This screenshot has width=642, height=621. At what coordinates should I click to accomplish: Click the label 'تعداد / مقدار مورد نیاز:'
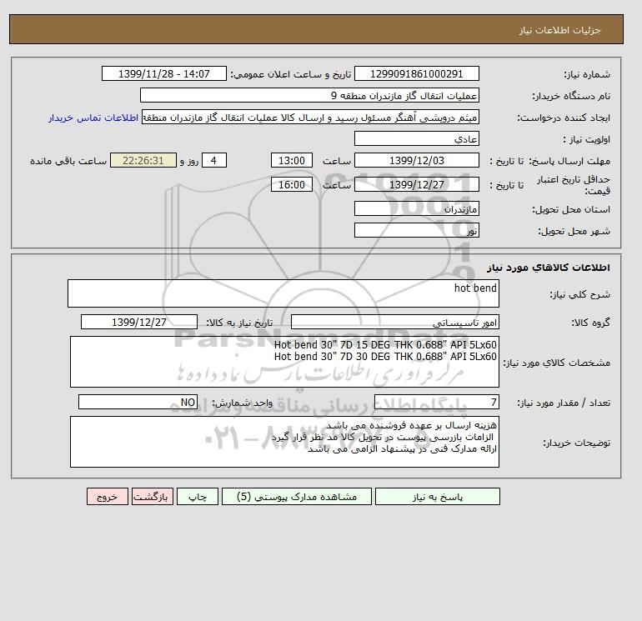pos(564,403)
